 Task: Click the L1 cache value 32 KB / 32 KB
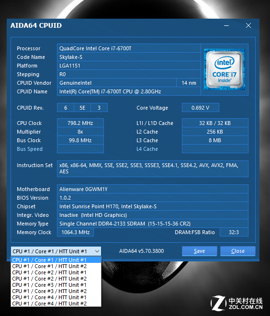[215, 123]
